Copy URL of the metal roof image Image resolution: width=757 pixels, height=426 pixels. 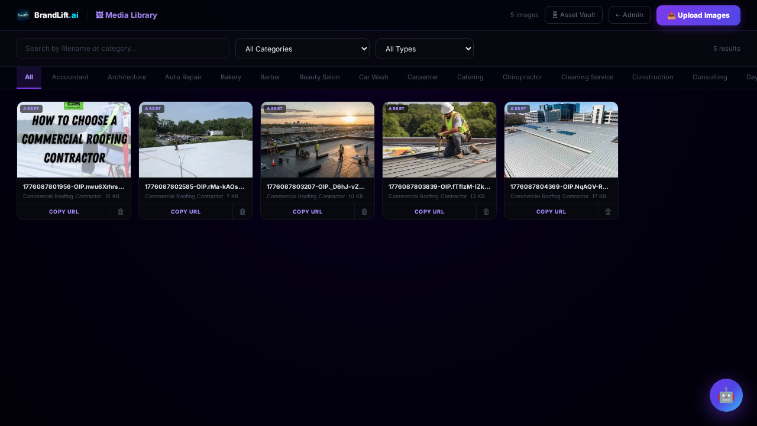point(551,212)
